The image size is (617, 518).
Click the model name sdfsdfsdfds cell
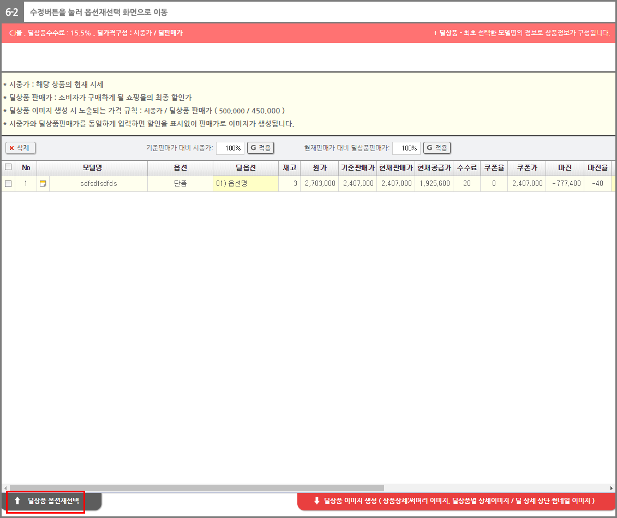pyautogui.click(x=98, y=184)
